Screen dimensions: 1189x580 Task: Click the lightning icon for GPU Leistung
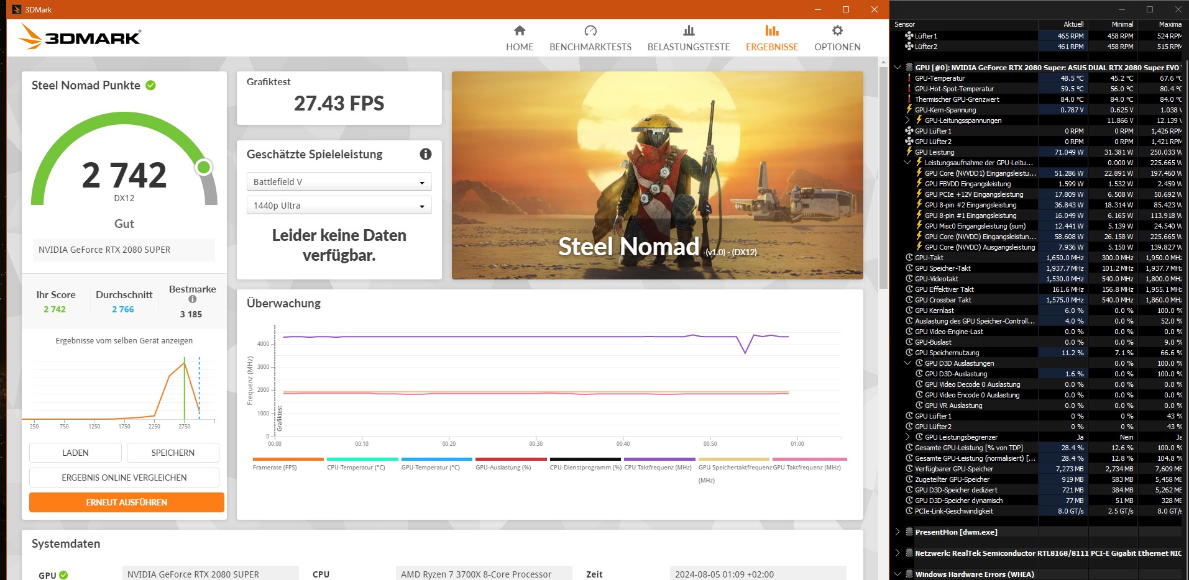tap(909, 152)
